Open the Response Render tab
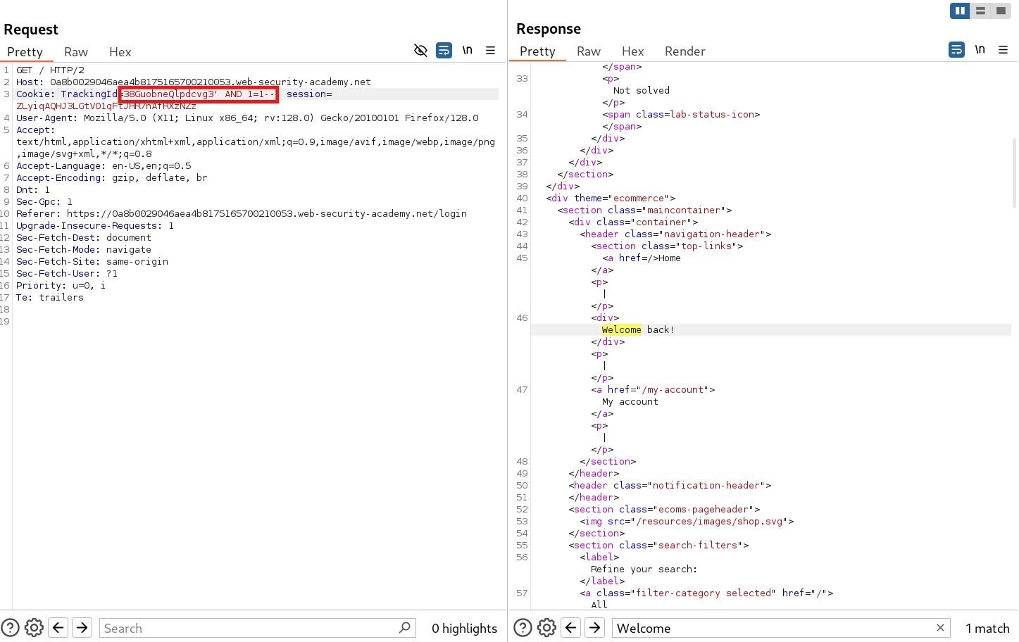 pyautogui.click(x=685, y=51)
